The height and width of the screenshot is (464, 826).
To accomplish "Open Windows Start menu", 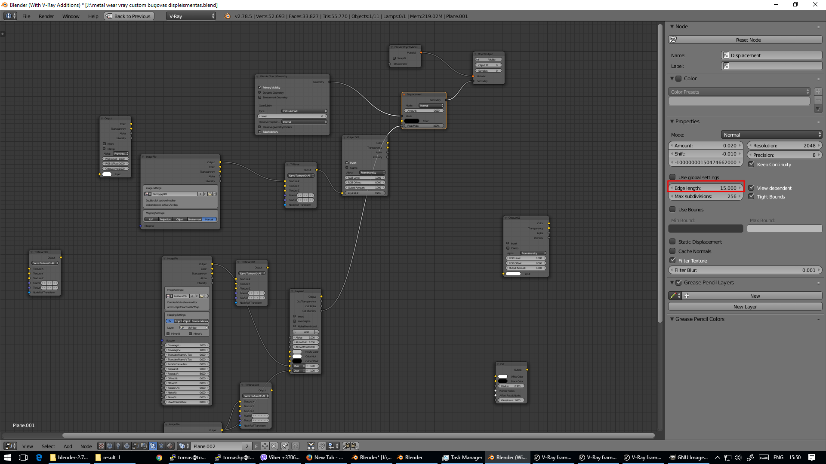I will click(8, 458).
